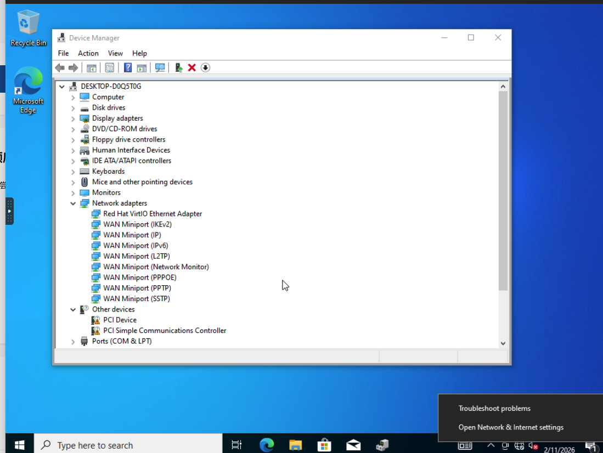Expand the Computer category
603x453 pixels.
[x=73, y=97]
